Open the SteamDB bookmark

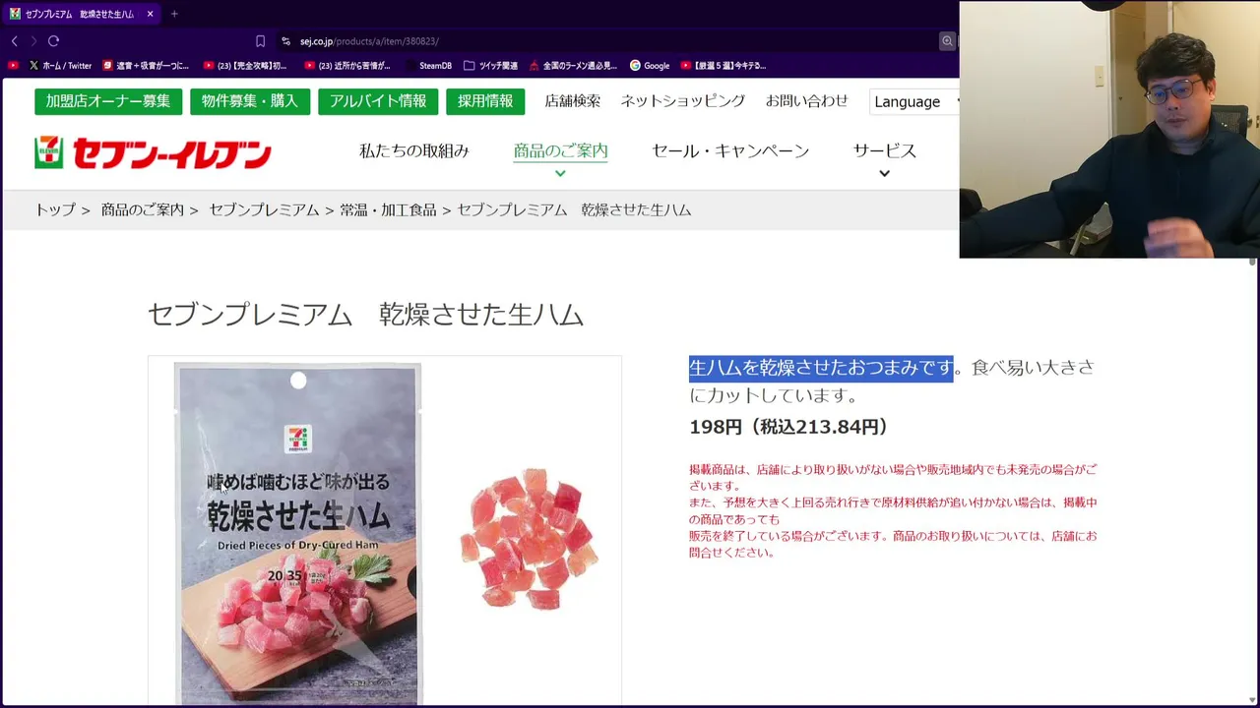(427, 66)
